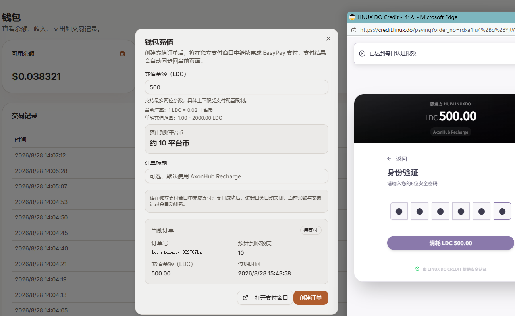
Task: Click the LINUX DO favicon in Edge title bar
Action: pos(352,17)
